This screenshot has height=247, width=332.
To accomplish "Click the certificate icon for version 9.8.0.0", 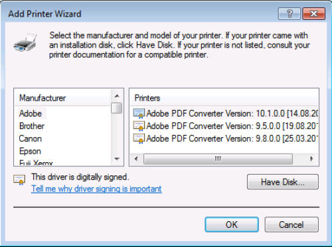I will (x=139, y=138).
